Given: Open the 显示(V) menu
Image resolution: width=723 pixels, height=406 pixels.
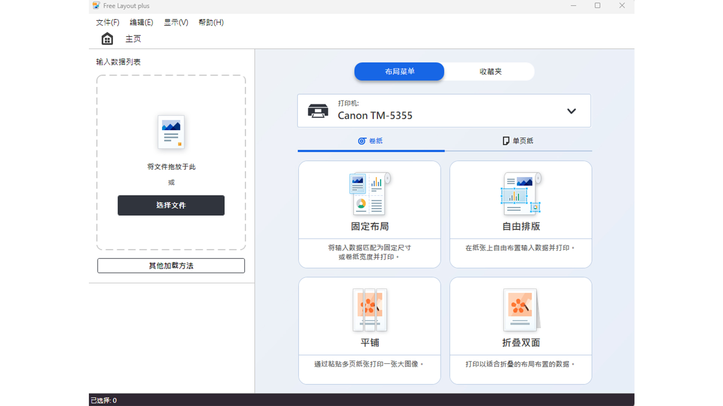Looking at the screenshot, I should (x=176, y=23).
